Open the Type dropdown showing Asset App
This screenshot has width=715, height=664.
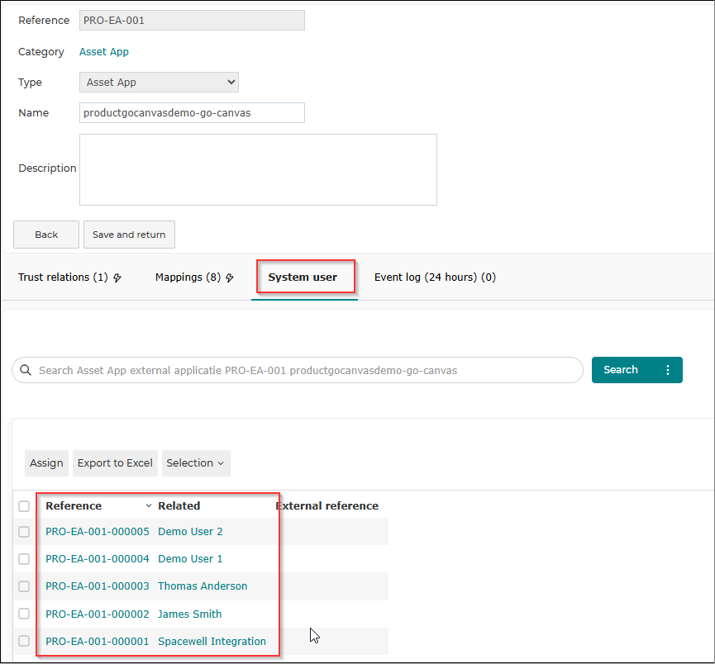point(160,83)
